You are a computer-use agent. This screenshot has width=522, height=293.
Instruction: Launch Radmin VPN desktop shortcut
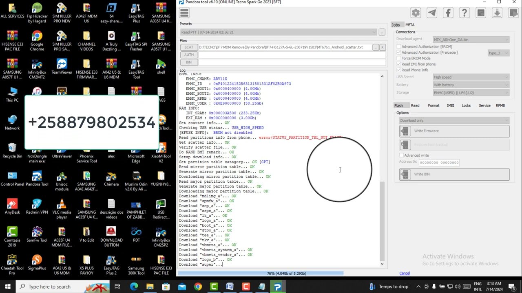[x=37, y=207]
